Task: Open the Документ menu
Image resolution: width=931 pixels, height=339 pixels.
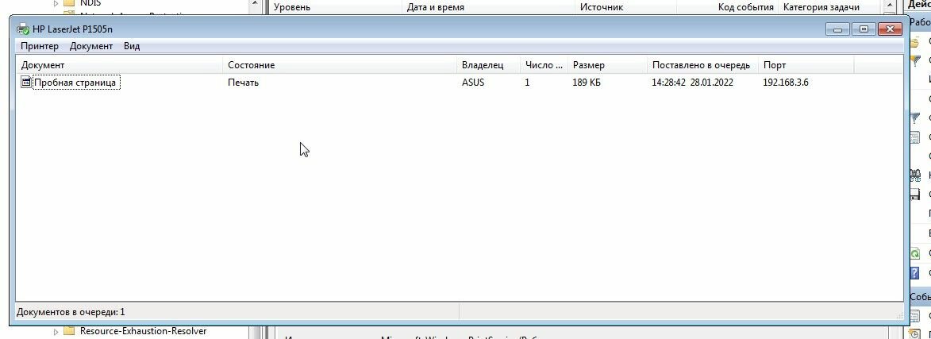Action: [90, 46]
